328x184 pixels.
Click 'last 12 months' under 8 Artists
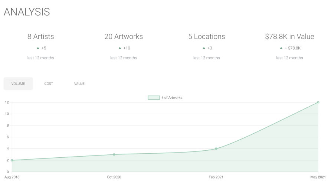point(40,58)
